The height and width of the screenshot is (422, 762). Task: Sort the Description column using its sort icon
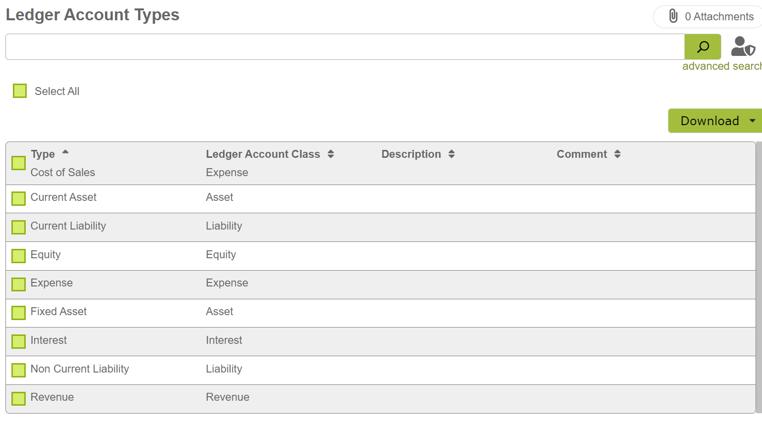point(451,154)
